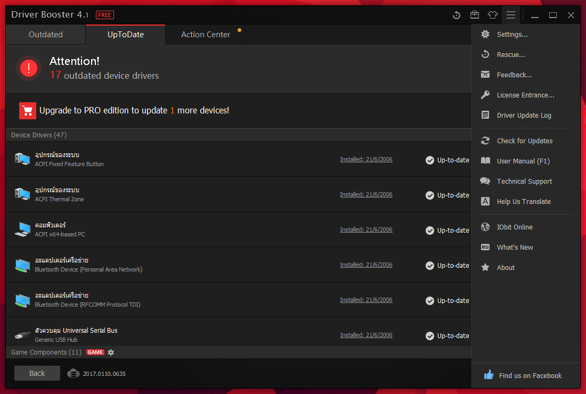The height and width of the screenshot is (394, 586).
Task: Click the Help Us Translate letter icon
Action: point(485,201)
